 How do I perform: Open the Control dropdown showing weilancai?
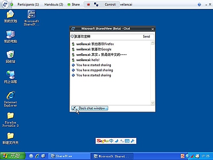(x=118, y=5)
